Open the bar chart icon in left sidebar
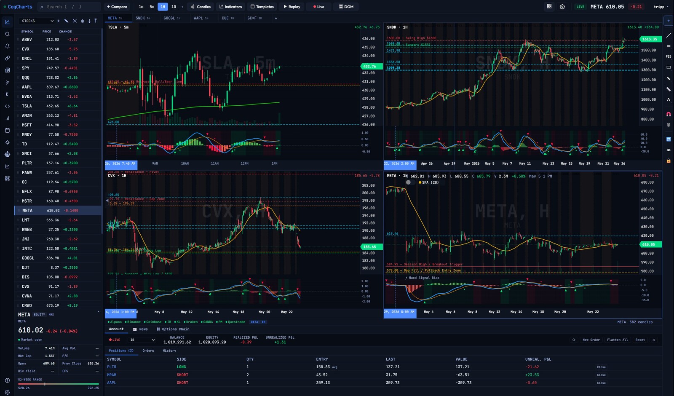Viewport: 674px width, 396px height. click(7, 118)
